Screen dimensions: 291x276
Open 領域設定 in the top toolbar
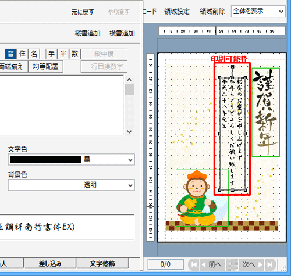pyautogui.click(x=176, y=12)
